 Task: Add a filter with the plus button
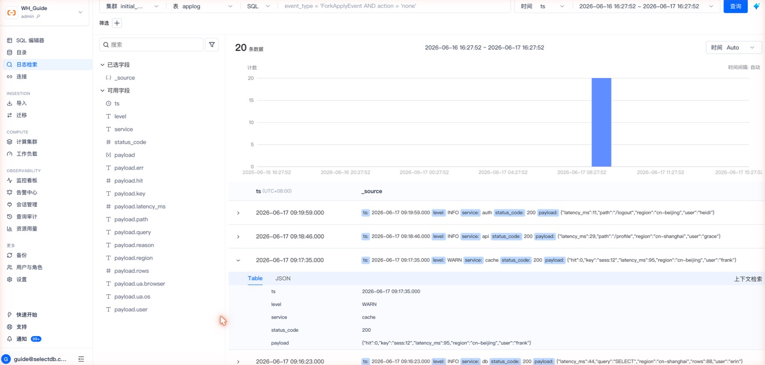tap(117, 23)
